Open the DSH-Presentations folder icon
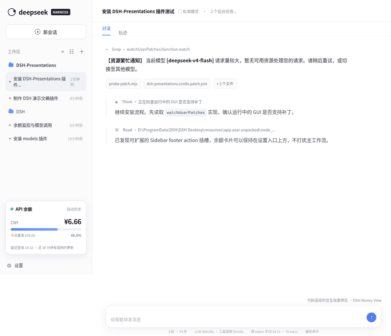The width and height of the screenshot is (391, 336). click(11, 65)
